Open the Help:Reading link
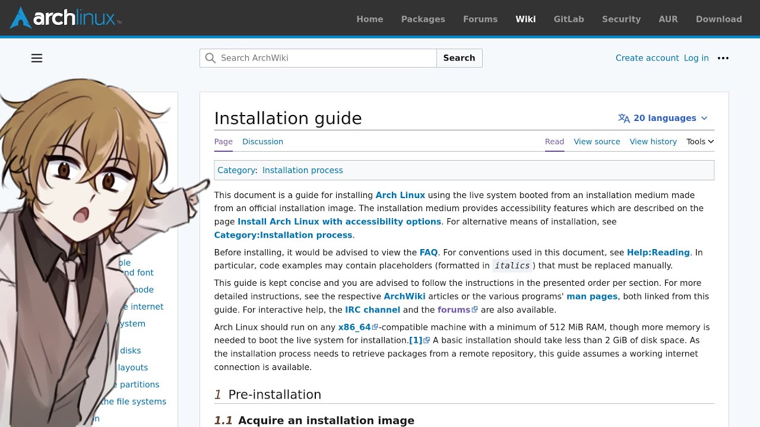 pyautogui.click(x=658, y=253)
